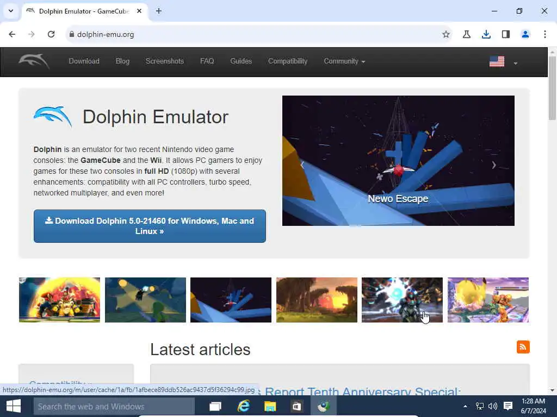Open the network status tray icon
This screenshot has height=417, width=557.
pyautogui.click(x=480, y=406)
